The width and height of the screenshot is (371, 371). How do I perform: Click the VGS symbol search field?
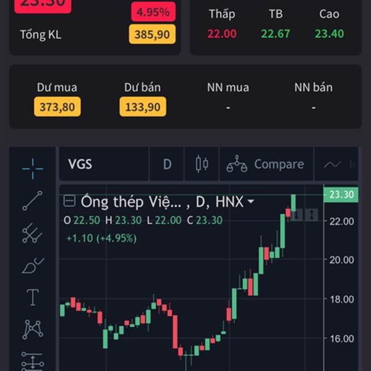click(104, 164)
